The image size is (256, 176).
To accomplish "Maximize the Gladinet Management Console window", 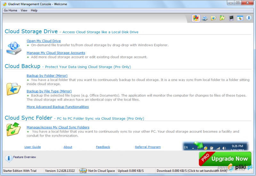I will (x=237, y=3).
